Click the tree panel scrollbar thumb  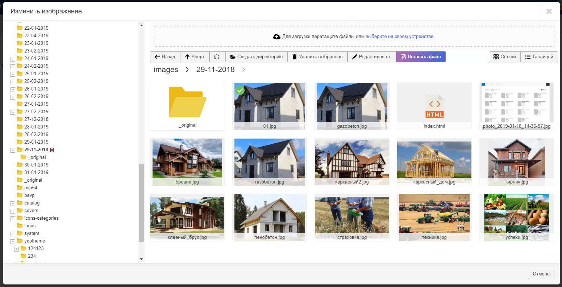(141, 203)
